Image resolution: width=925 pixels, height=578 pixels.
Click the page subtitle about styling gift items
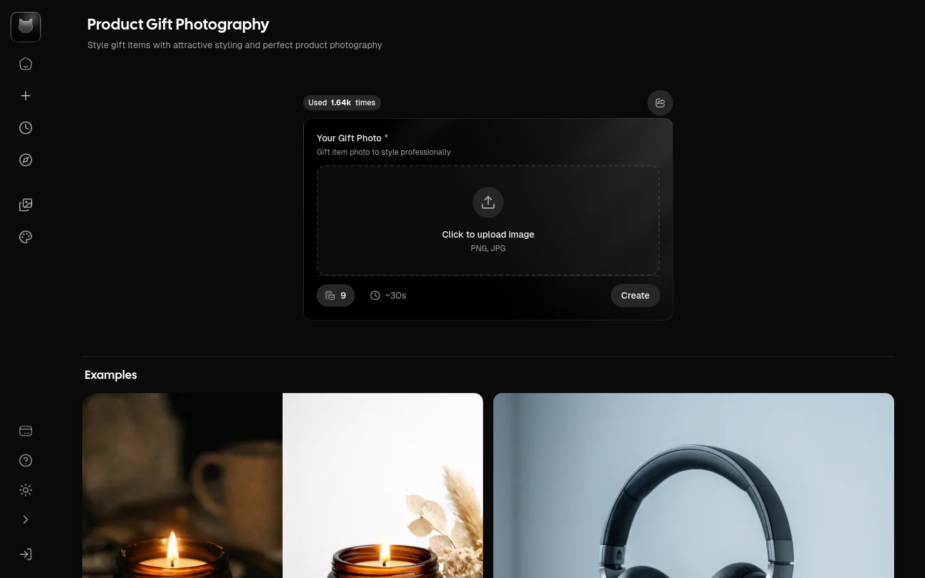234,45
